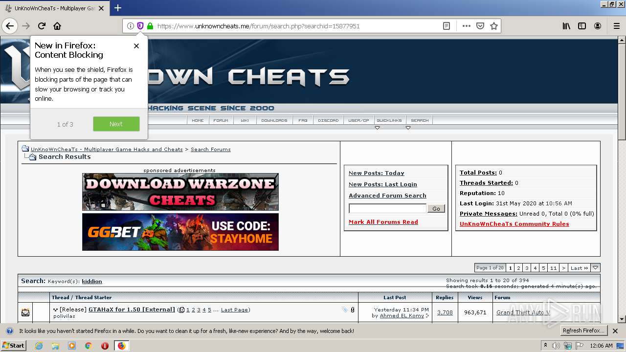Open New Posts: Today link

point(377,173)
